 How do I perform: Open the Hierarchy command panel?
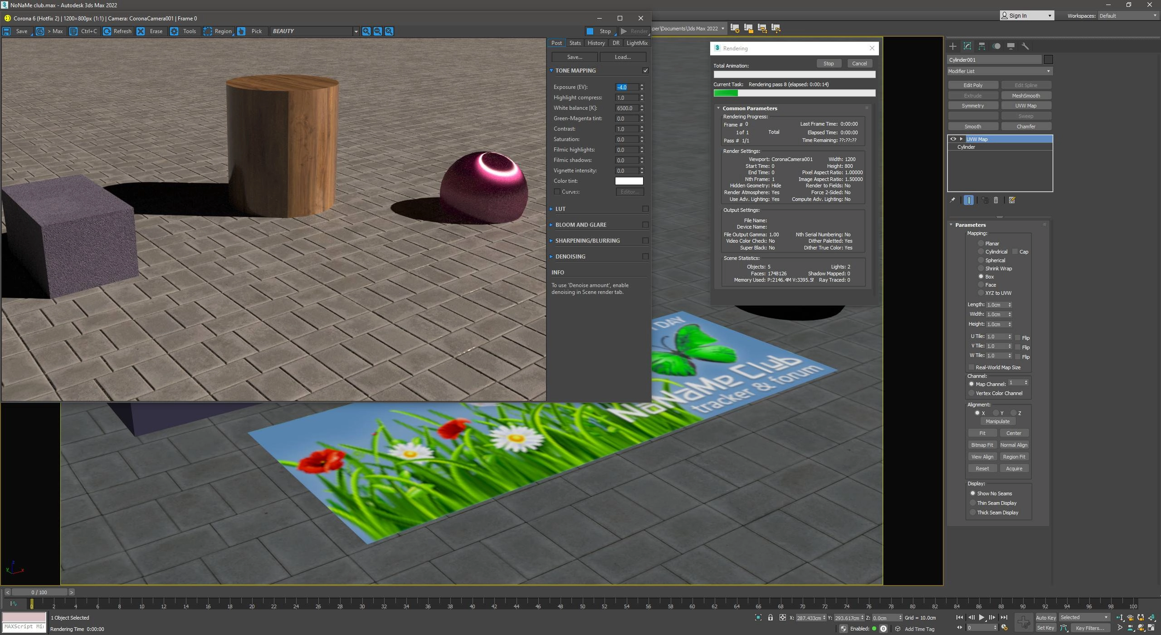point(982,46)
